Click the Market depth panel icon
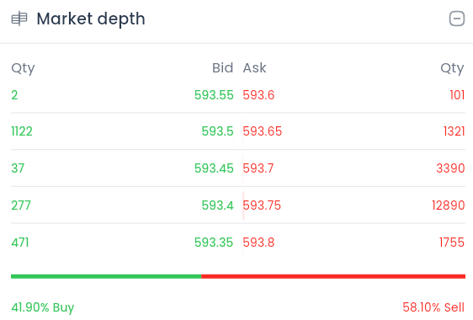The image size is (473, 320). click(x=19, y=19)
